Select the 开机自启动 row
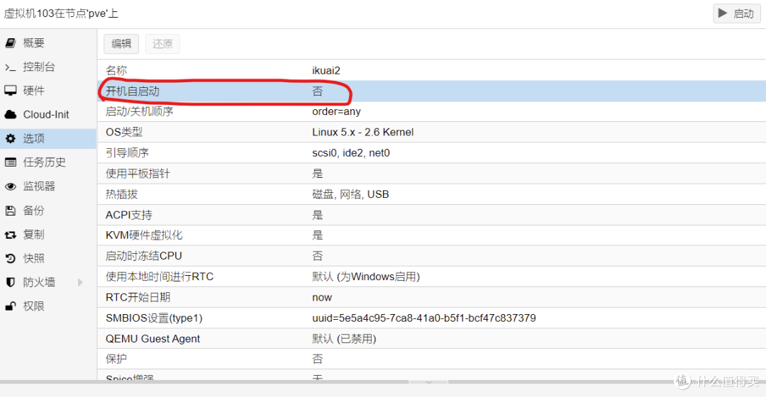The image size is (766, 397). pyautogui.click(x=432, y=91)
